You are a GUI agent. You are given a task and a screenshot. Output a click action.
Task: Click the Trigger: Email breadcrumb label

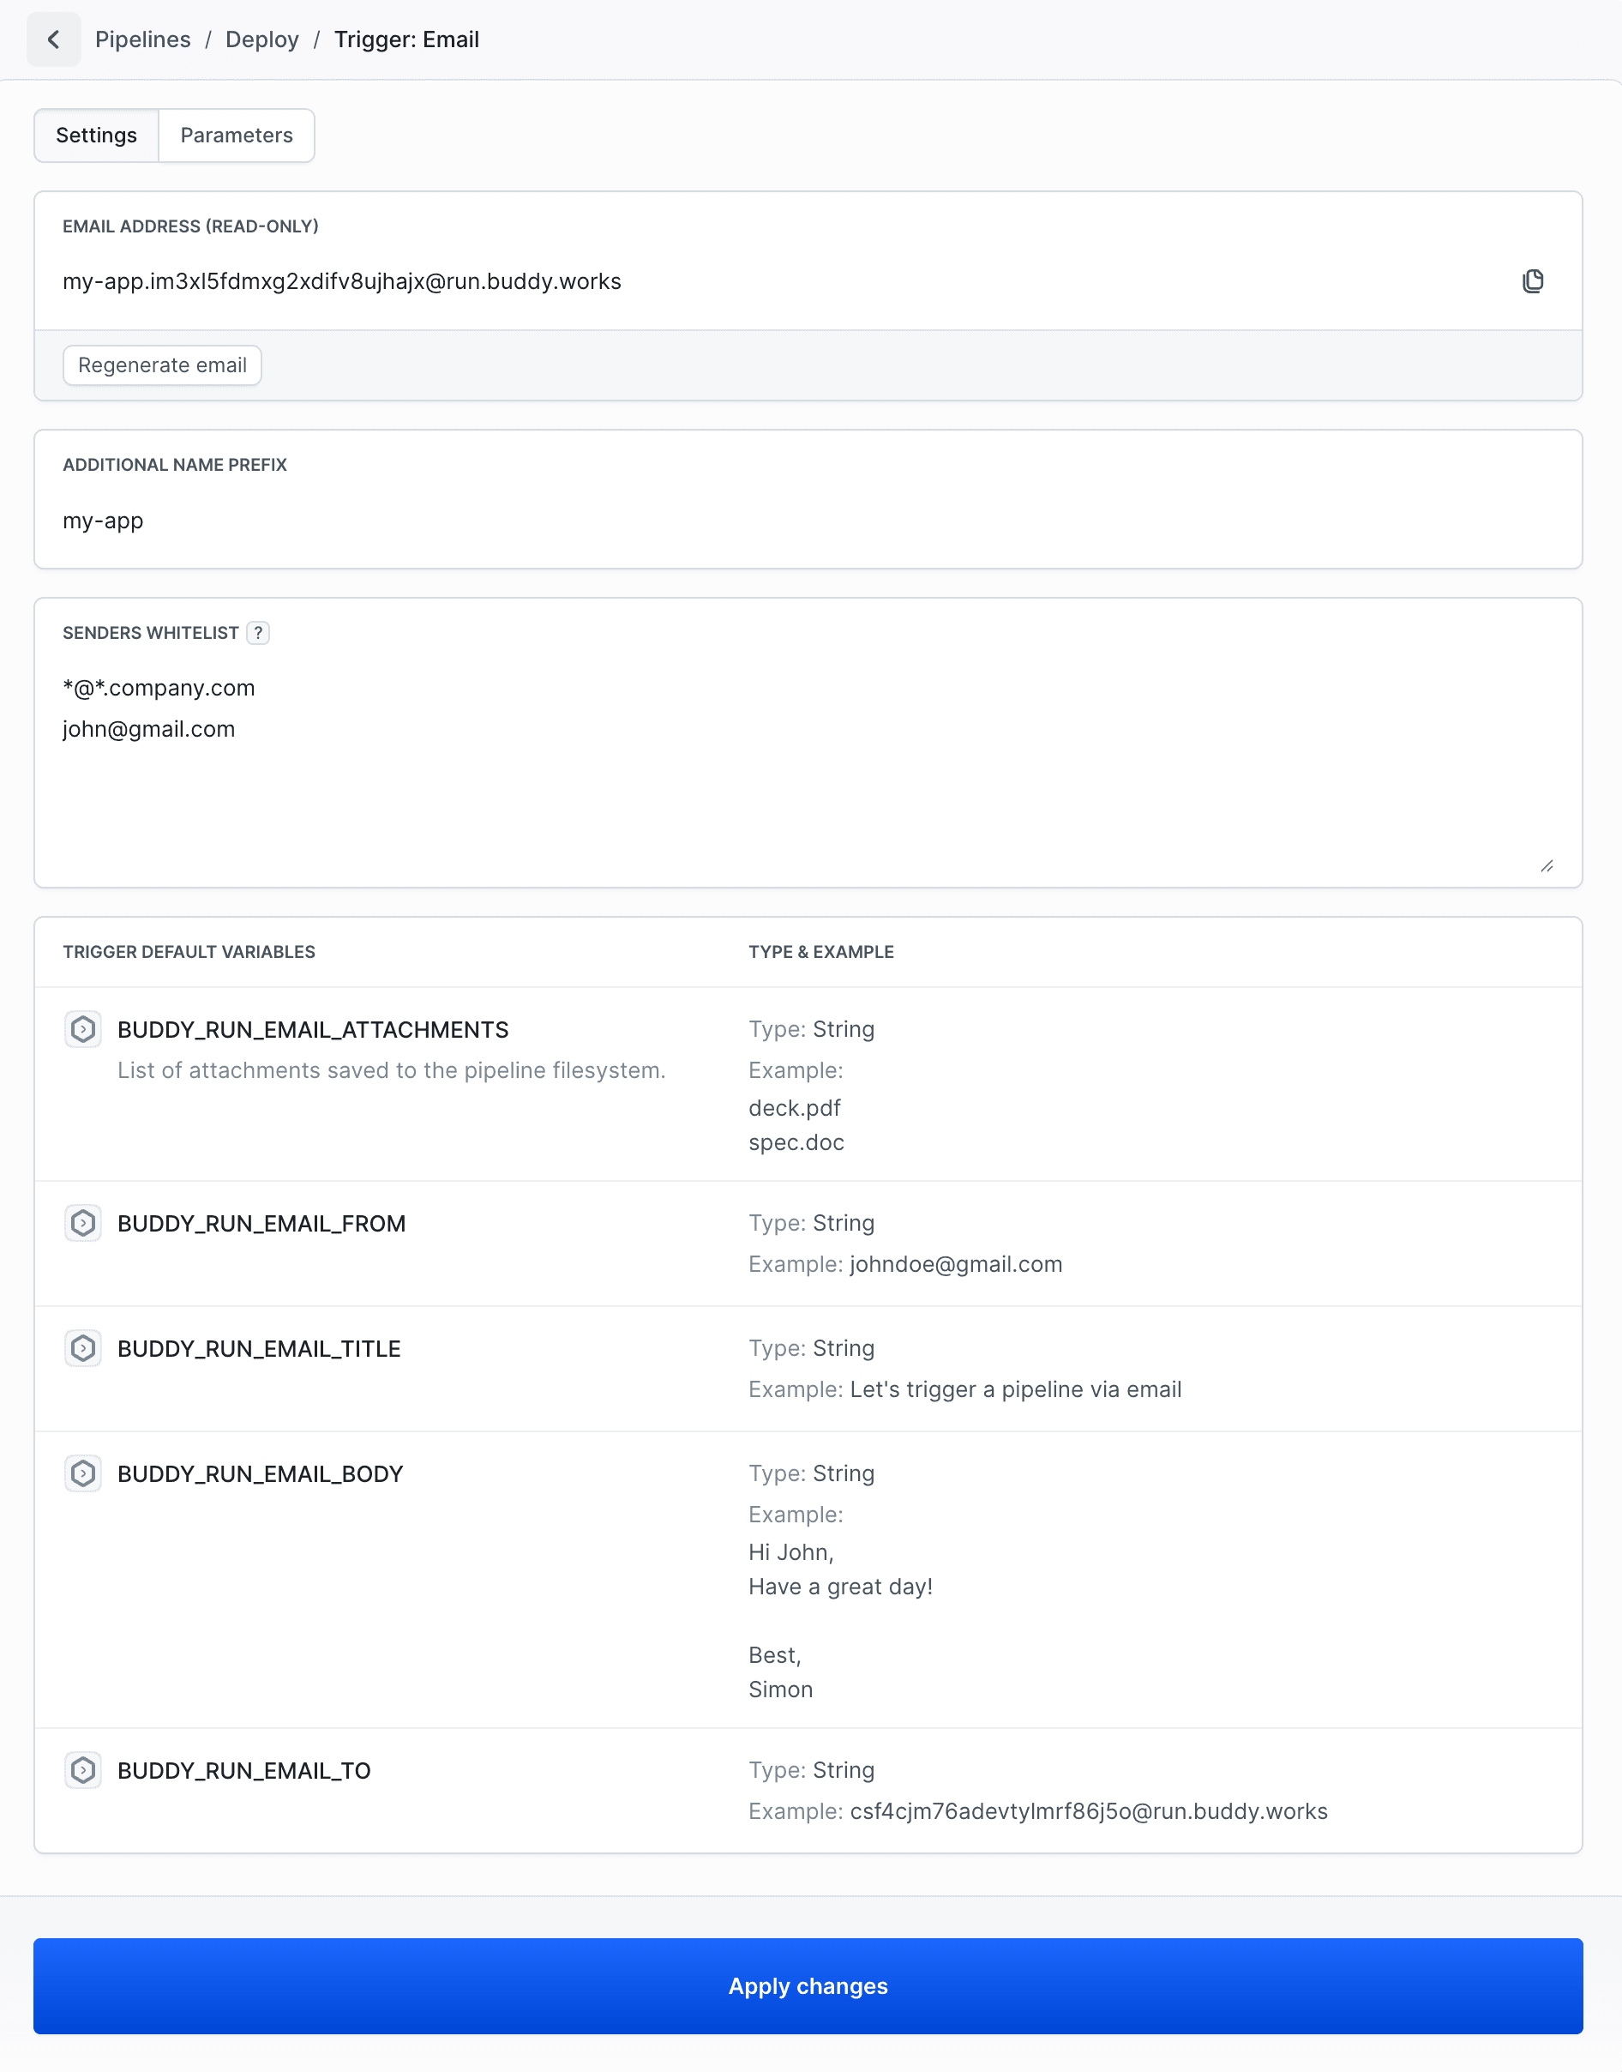[406, 39]
